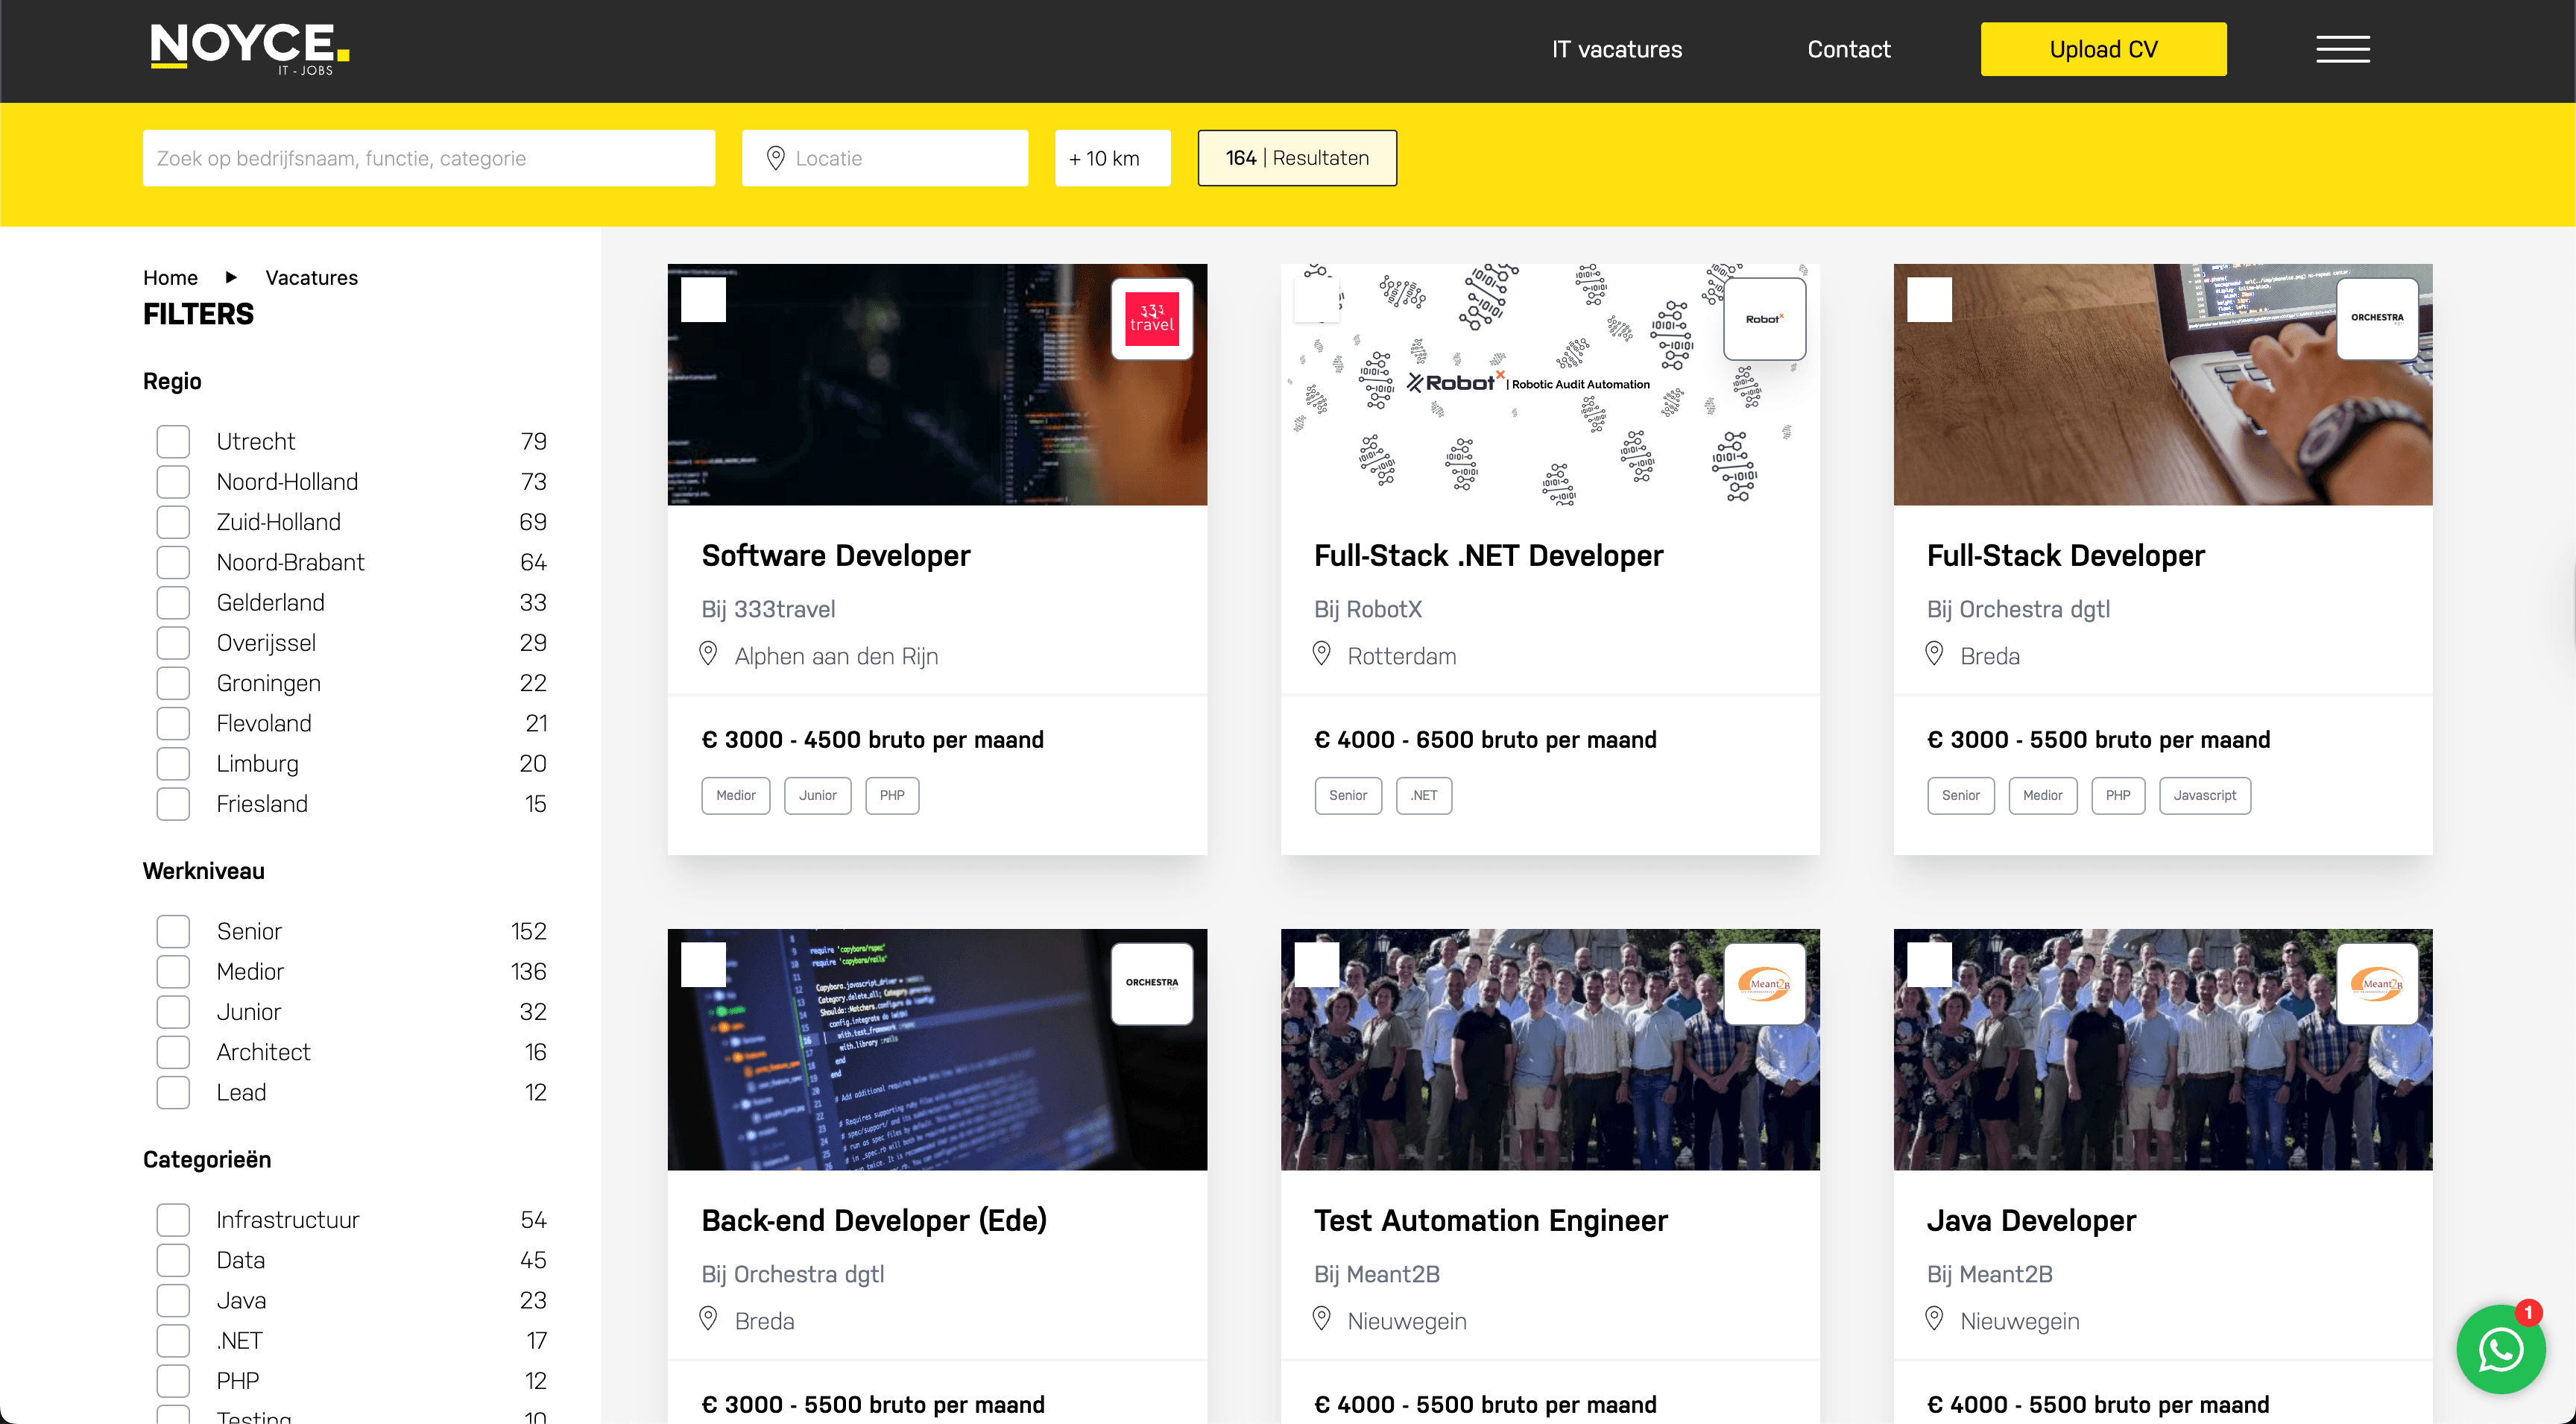
Task: Open IT vacatures in top navigation
Action: click(1616, 49)
